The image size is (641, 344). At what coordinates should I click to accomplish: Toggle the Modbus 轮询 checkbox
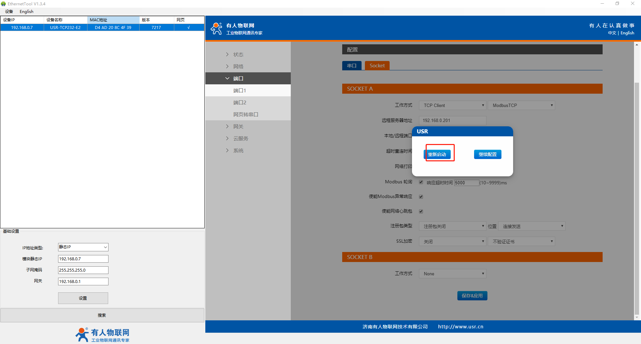click(421, 182)
